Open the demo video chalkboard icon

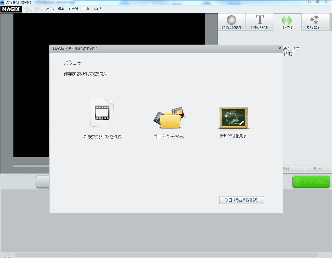(233, 118)
